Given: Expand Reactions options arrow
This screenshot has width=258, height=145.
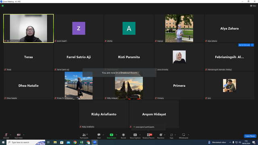Looking at the screenshot, I should point(164,135).
